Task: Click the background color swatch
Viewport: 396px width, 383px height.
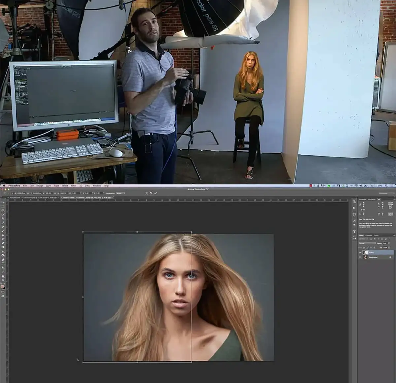Action: tap(4, 288)
